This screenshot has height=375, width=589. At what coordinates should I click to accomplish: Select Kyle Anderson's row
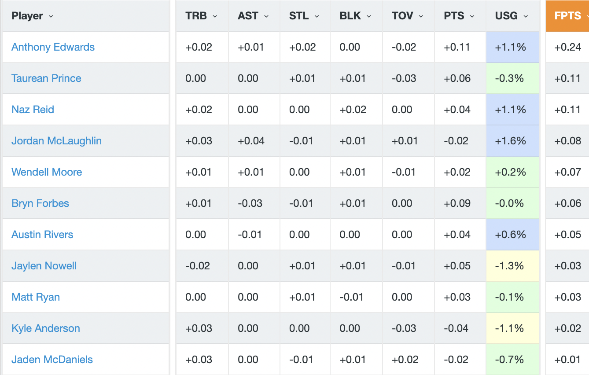45,328
